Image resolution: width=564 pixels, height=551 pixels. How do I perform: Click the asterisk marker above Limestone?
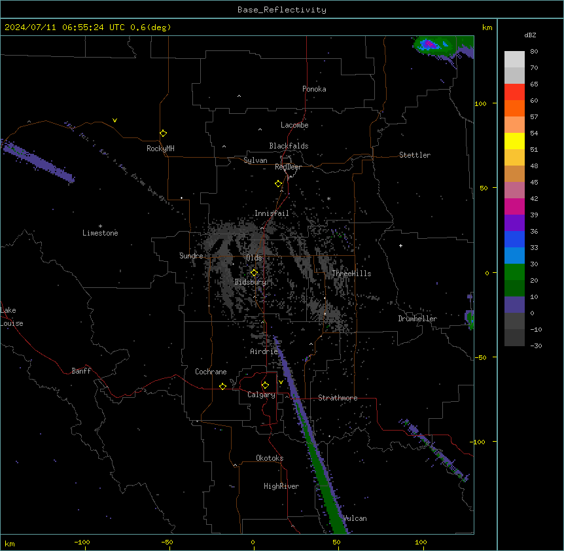[x=100, y=226]
